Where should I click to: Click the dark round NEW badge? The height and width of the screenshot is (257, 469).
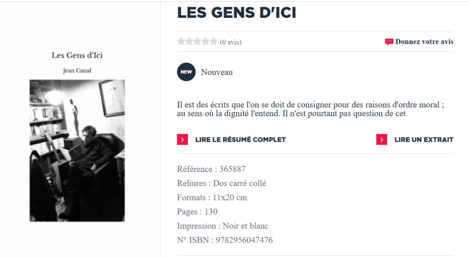pyautogui.click(x=186, y=72)
